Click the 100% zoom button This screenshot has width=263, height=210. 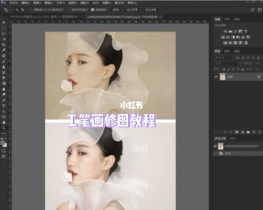pos(116,10)
